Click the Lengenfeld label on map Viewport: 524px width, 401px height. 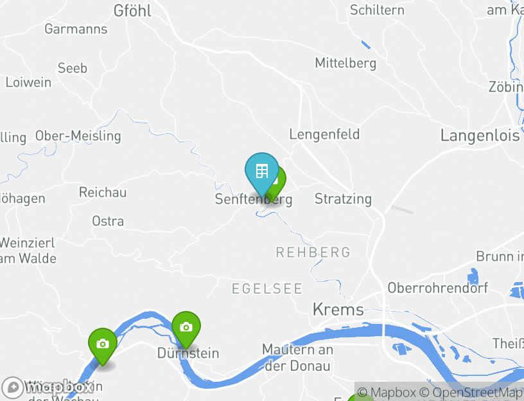pyautogui.click(x=324, y=134)
